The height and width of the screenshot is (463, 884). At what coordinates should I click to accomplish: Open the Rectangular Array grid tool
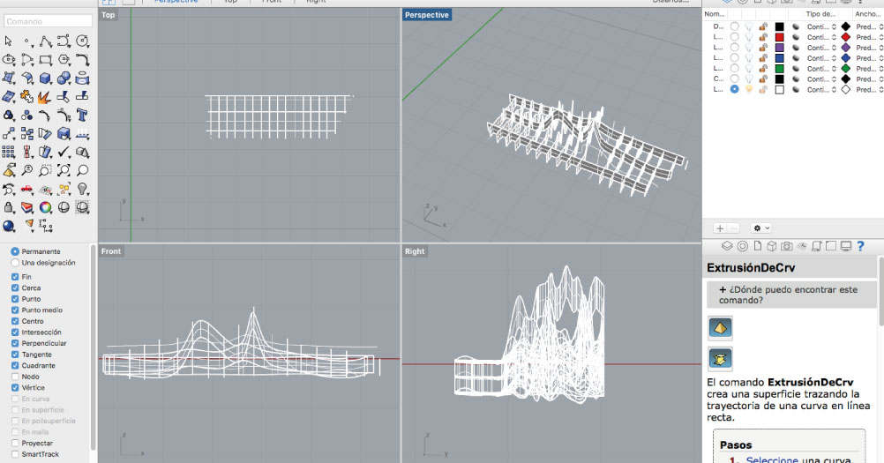(x=9, y=152)
